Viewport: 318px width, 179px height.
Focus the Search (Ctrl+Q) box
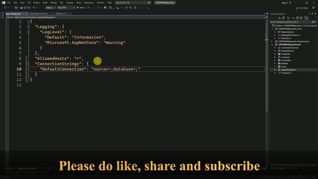point(133,2)
